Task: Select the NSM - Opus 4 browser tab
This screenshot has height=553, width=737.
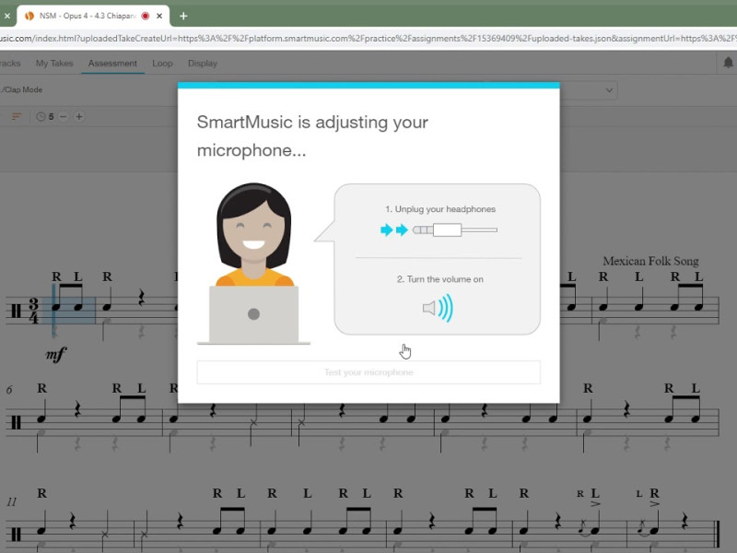Action: click(x=93, y=16)
